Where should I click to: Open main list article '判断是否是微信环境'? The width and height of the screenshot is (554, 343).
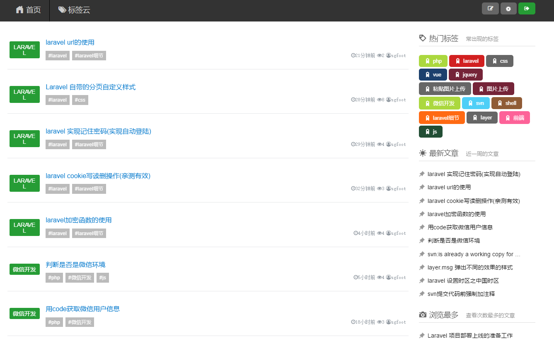(75, 264)
